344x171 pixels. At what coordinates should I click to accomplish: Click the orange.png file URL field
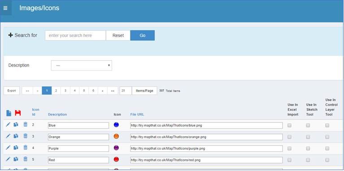click(206, 137)
